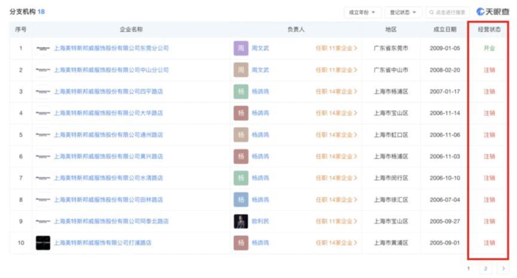The width and height of the screenshot is (517, 278).
Task: Go to page 1 in pagination
Action: coord(468,268)
